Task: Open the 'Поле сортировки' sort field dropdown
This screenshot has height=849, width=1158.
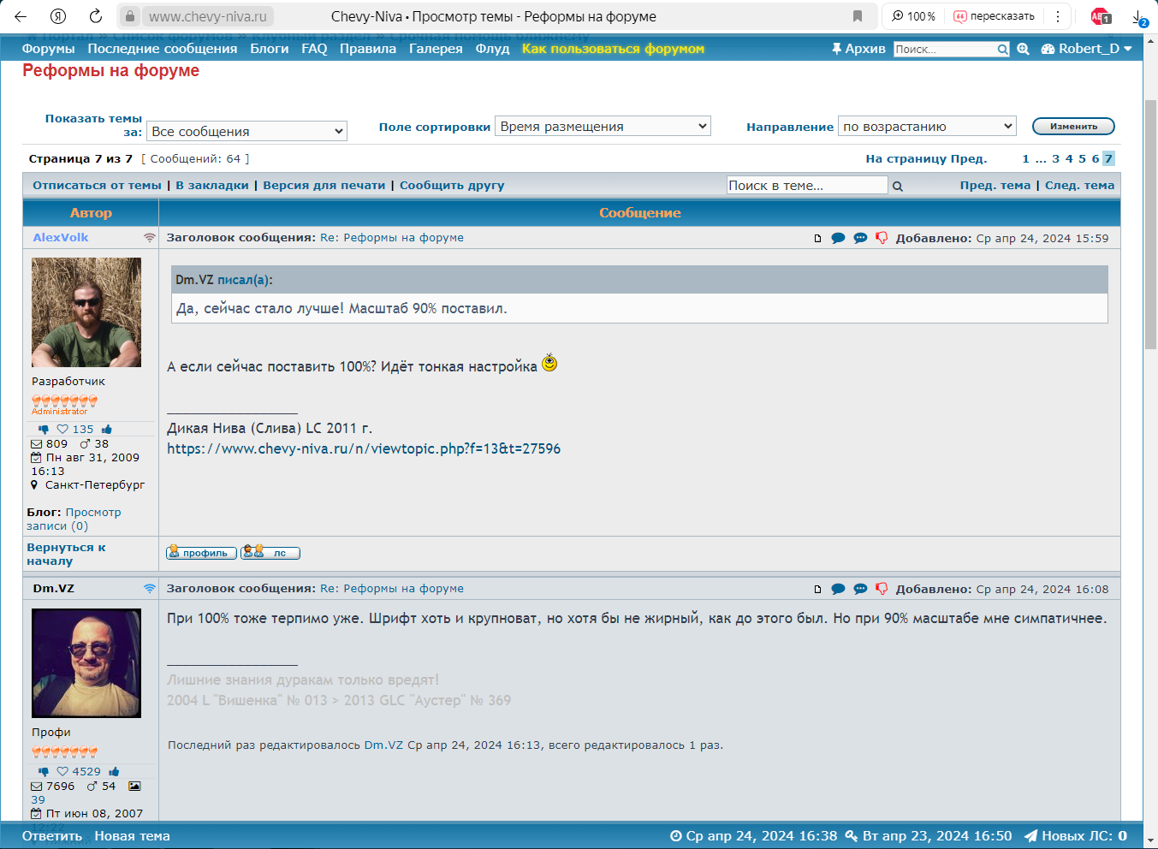Action: [603, 127]
